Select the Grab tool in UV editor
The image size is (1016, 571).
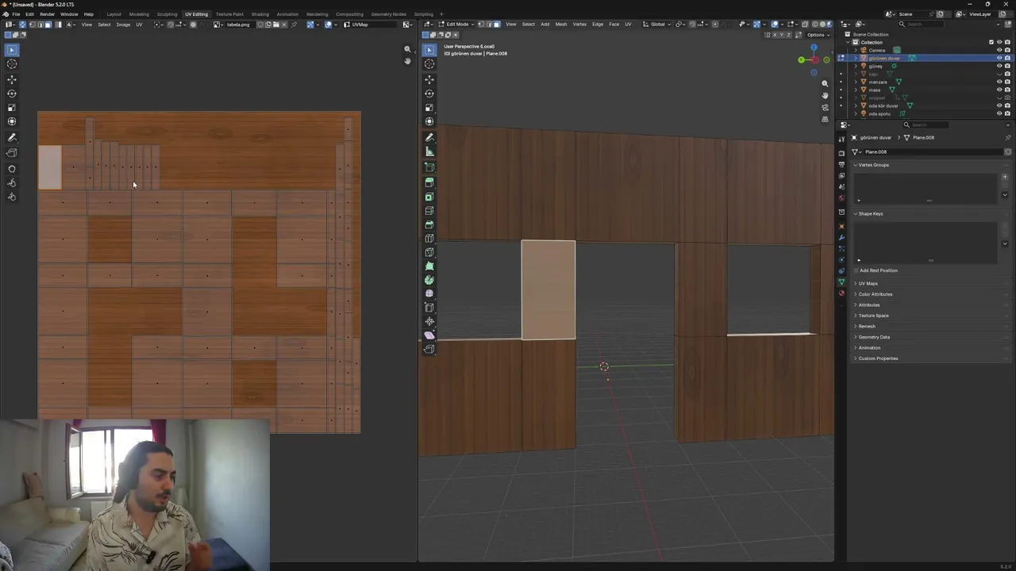tap(12, 169)
